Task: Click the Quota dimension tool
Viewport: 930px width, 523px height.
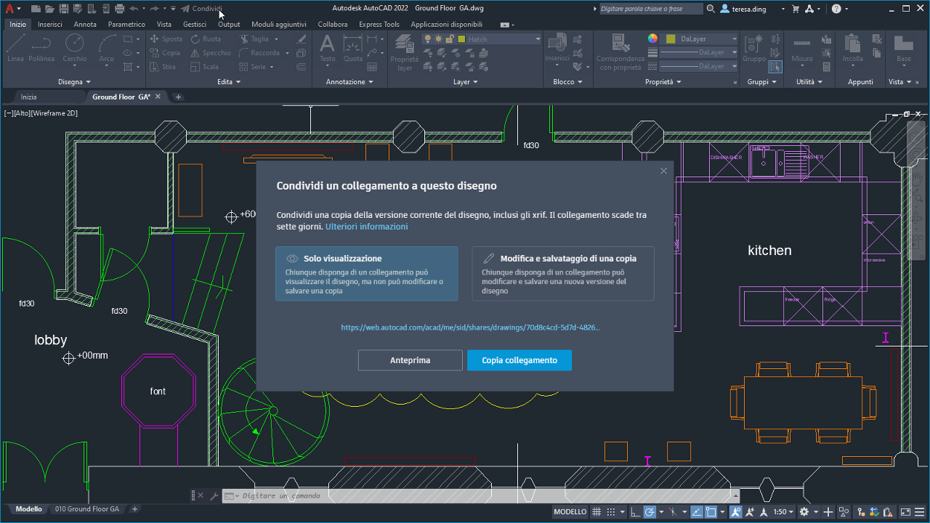Action: (x=353, y=48)
